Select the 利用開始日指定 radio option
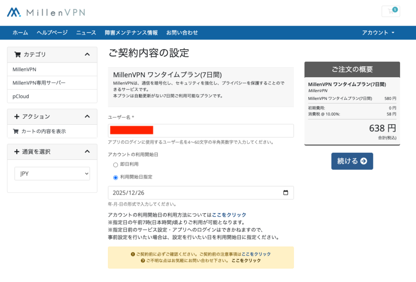 [x=115, y=177]
